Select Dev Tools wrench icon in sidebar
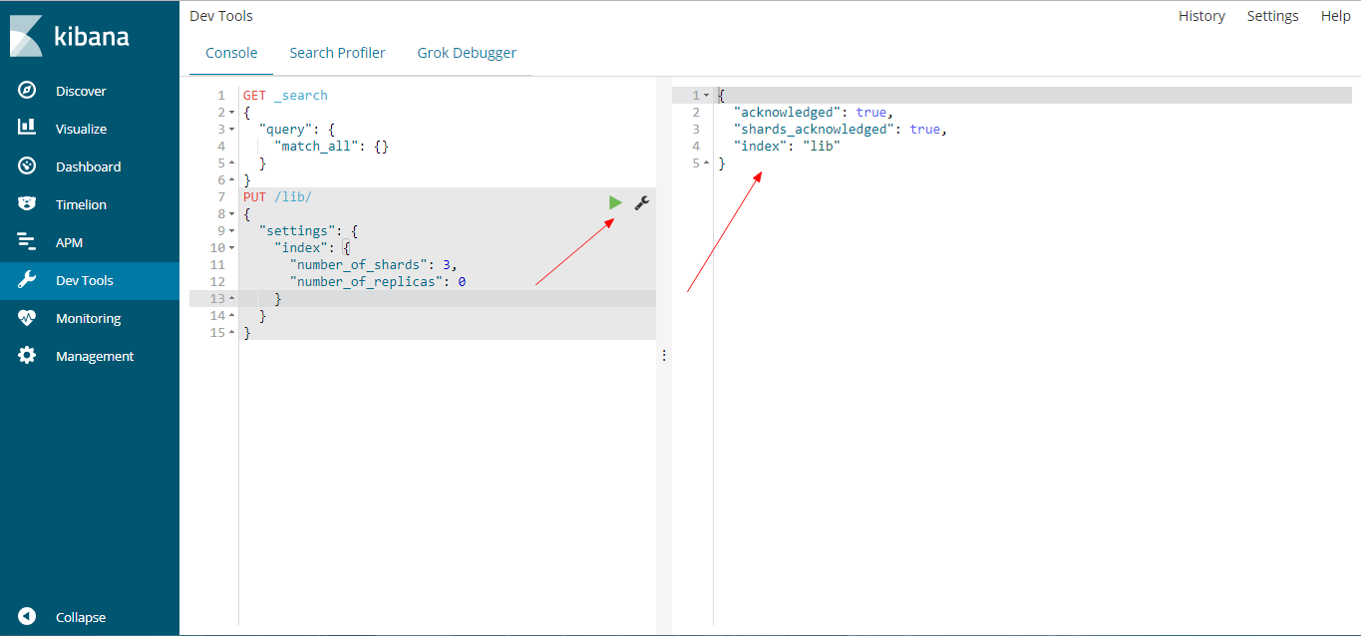Viewport: 1361px width, 636px height. click(x=27, y=280)
